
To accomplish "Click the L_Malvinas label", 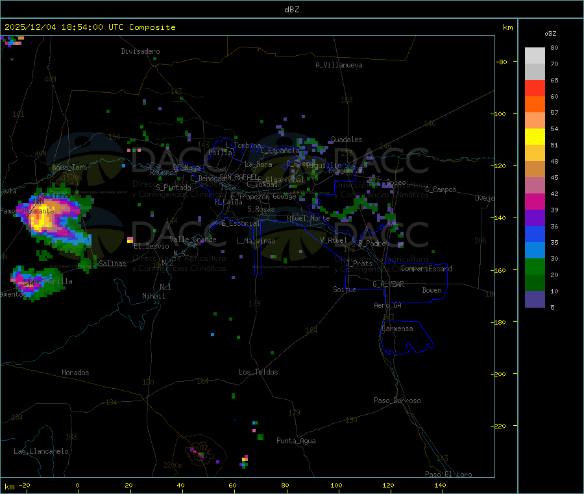I will [256, 241].
